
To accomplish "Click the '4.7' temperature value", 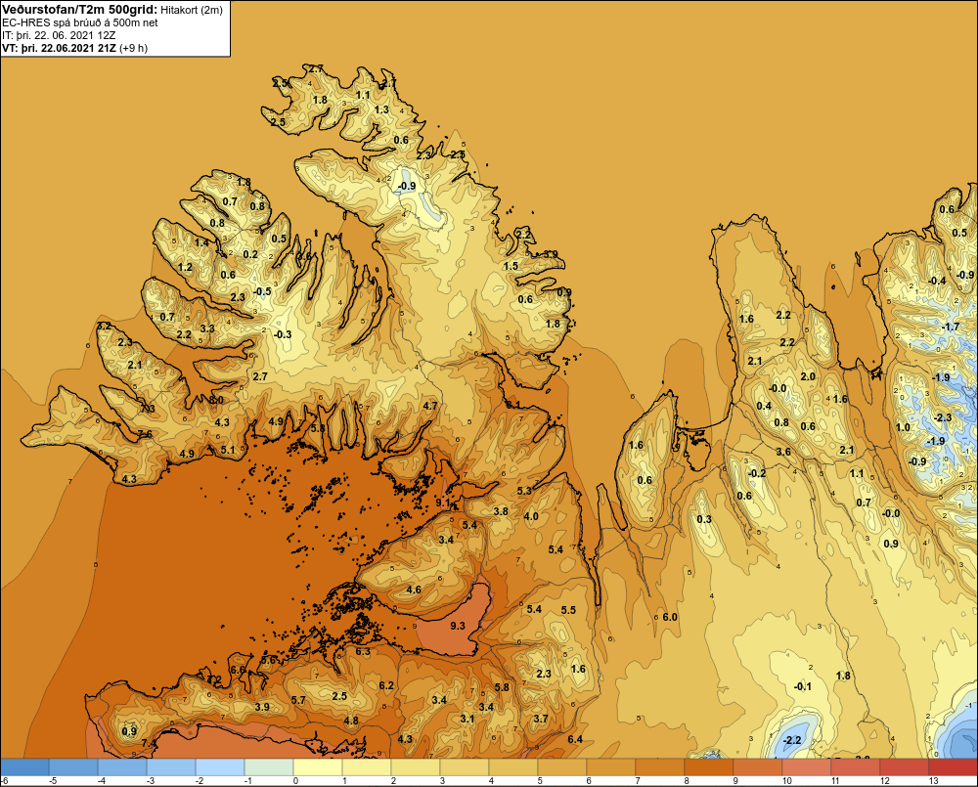I will coord(429,406).
